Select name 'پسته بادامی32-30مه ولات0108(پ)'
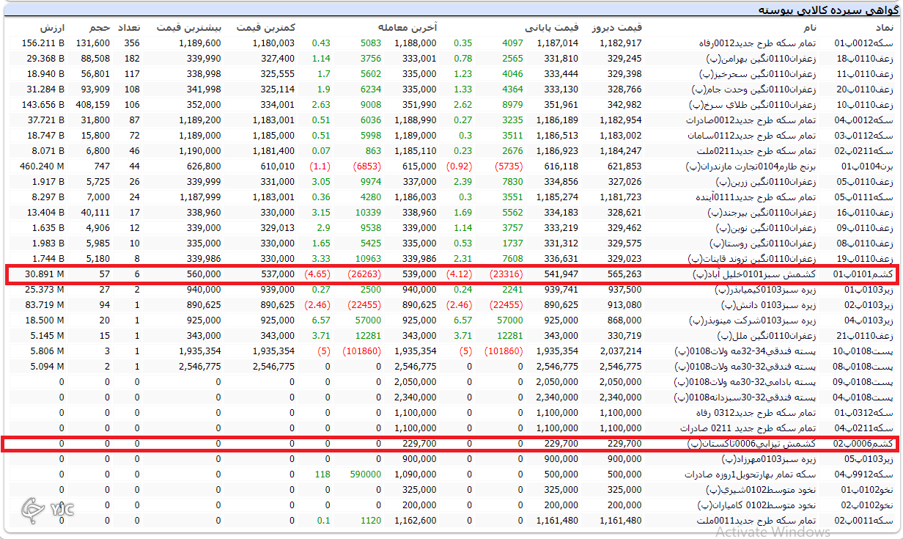 [x=745, y=382]
